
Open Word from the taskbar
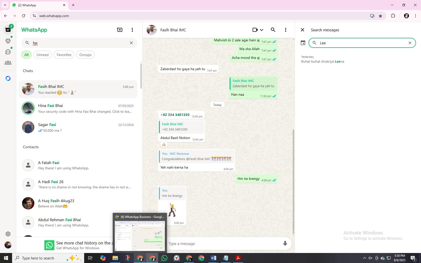pos(213,258)
